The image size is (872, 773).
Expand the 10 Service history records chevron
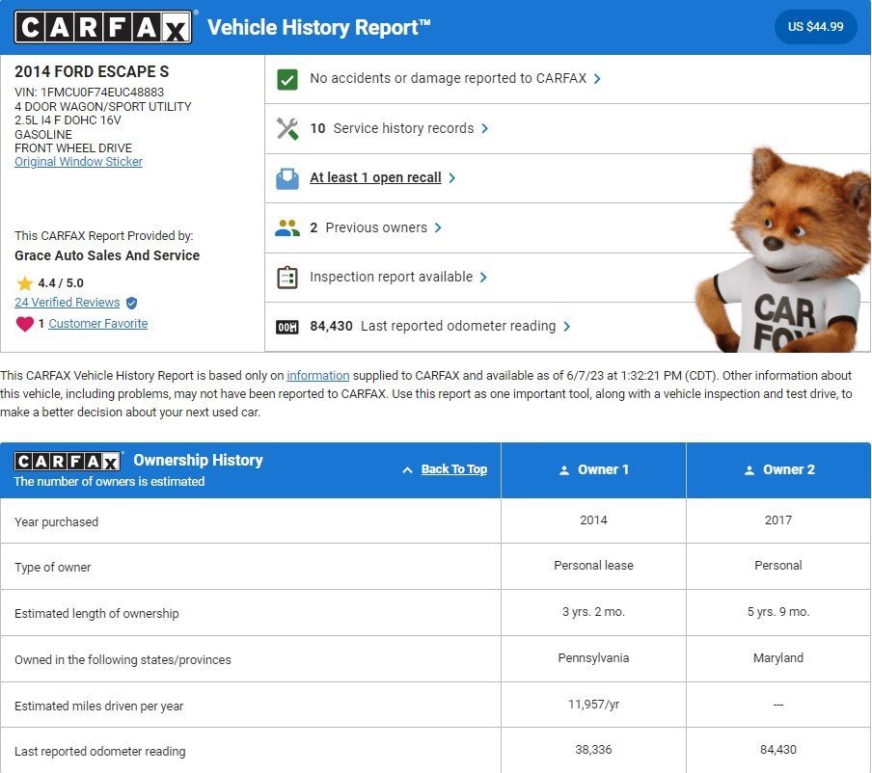pyautogui.click(x=484, y=128)
